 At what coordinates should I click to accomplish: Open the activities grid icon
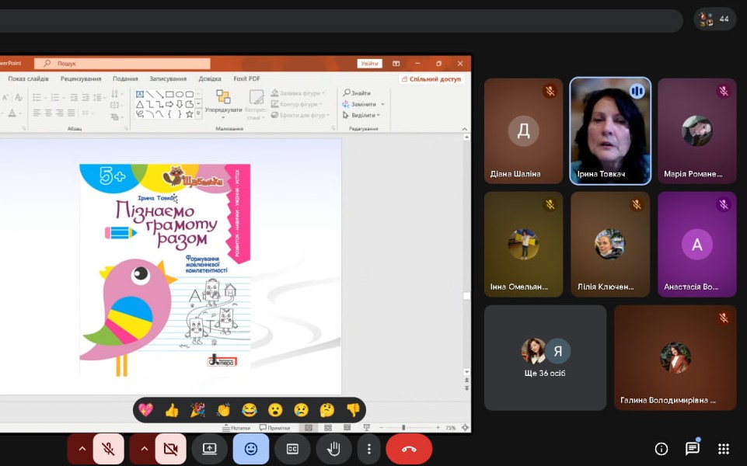point(724,449)
